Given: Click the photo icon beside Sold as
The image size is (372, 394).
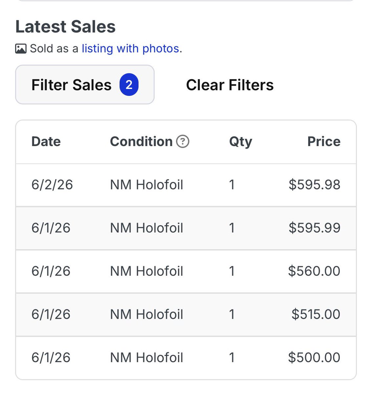Looking at the screenshot, I should tap(21, 49).
